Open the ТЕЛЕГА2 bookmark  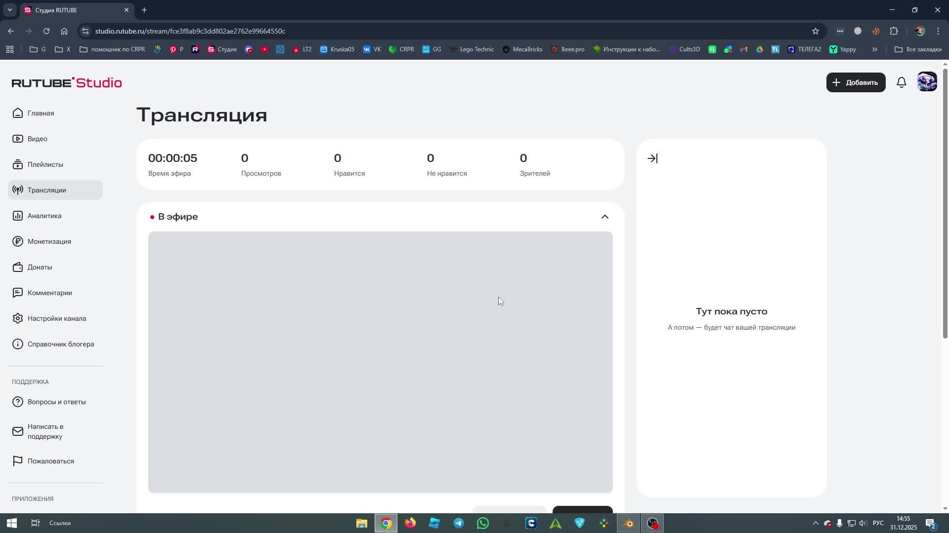click(x=804, y=49)
